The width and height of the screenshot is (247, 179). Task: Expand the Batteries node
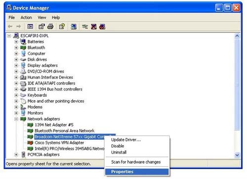16,42
